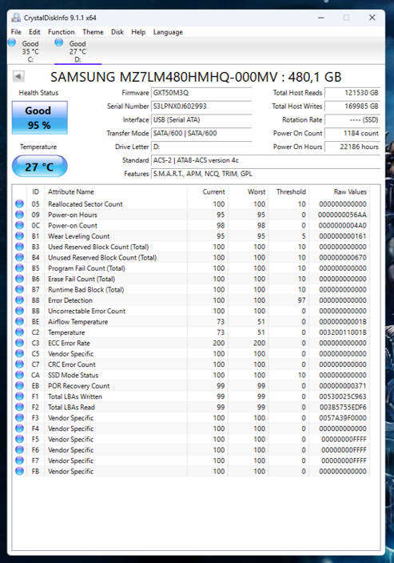Click the Serial Number field
This screenshot has height=563, width=394.
[201, 107]
